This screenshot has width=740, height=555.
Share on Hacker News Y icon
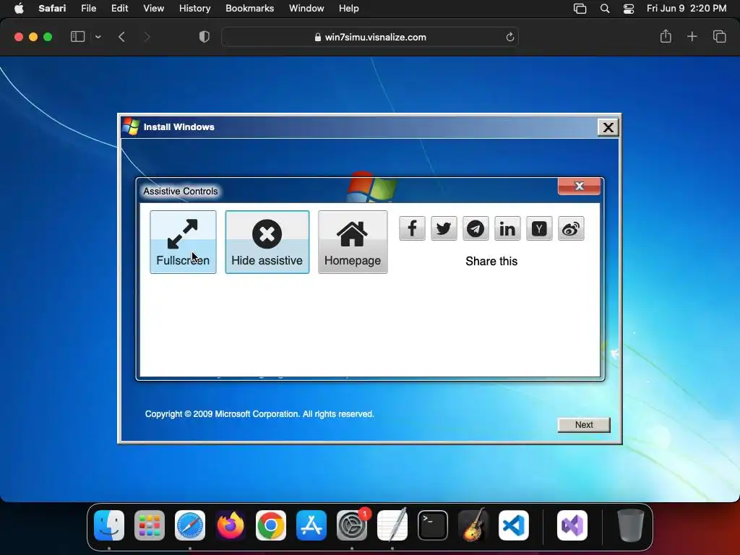(539, 228)
